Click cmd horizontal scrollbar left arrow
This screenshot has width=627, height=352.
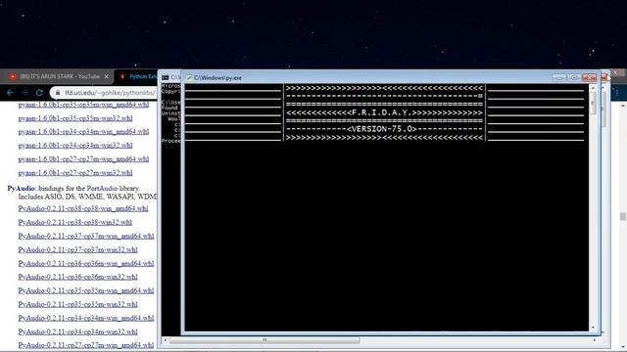tap(166, 340)
